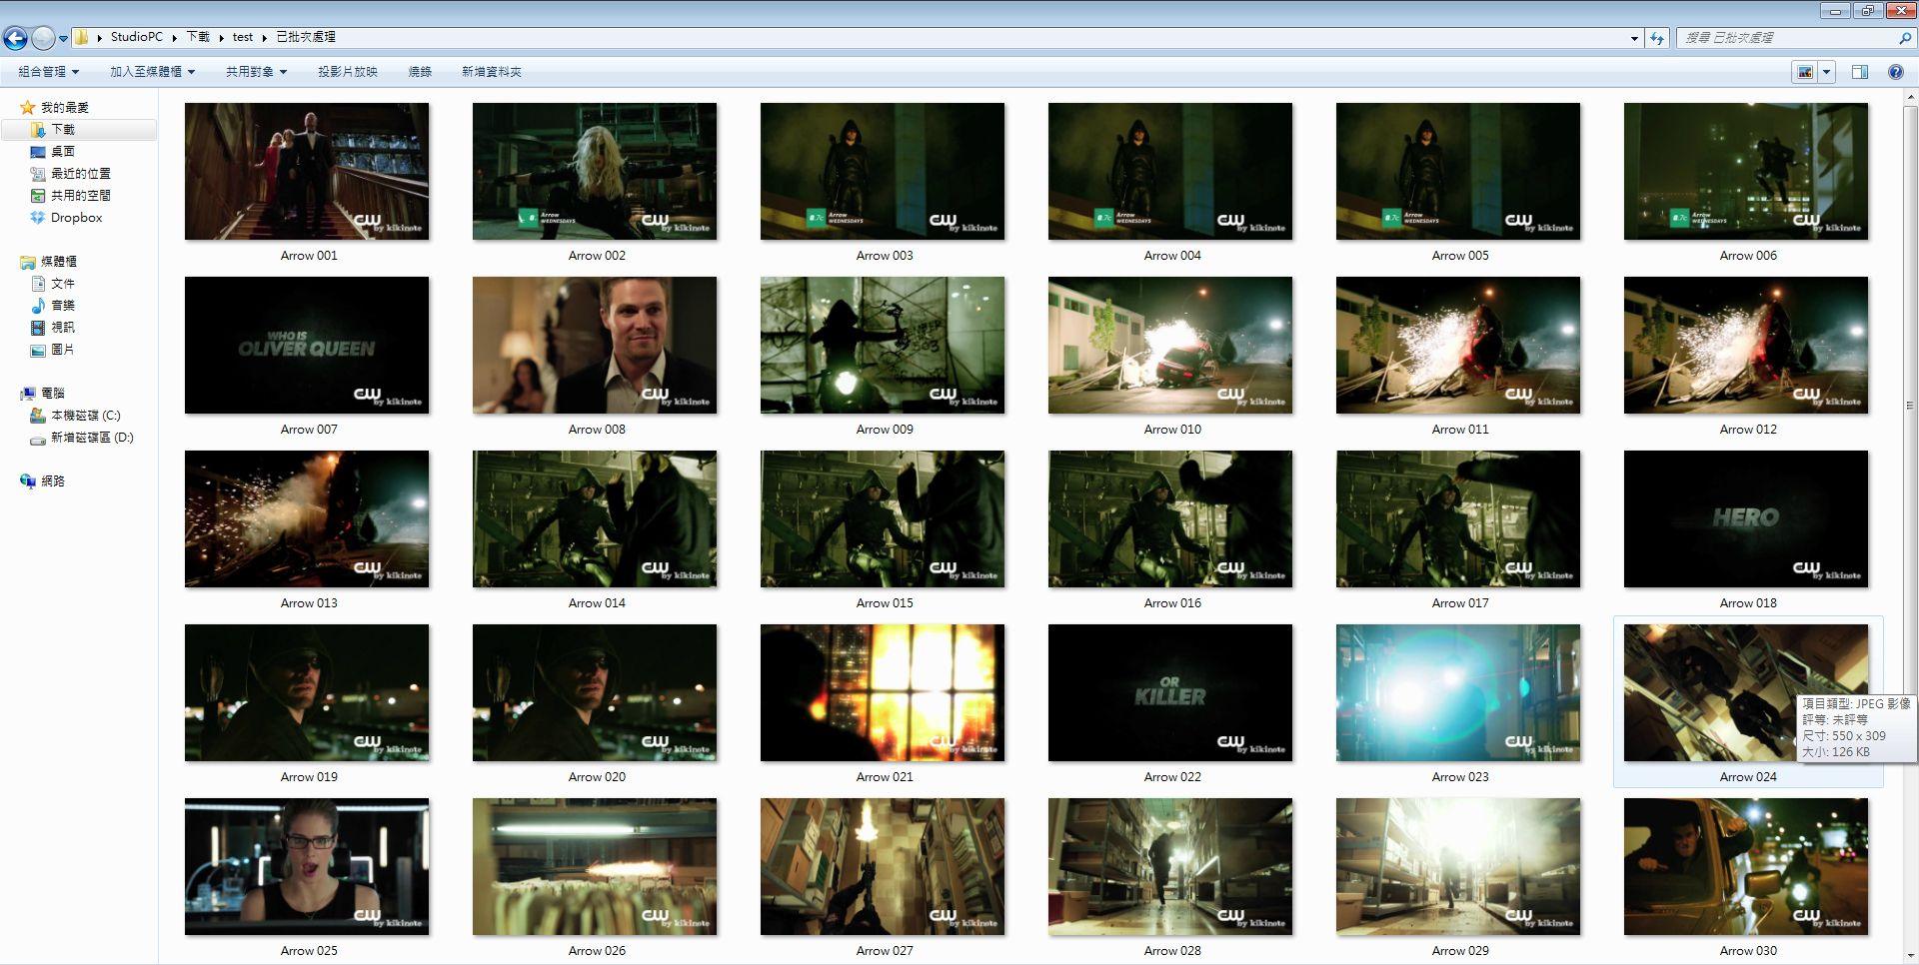The height and width of the screenshot is (965, 1919).
Task: Select the Arrow 023 thumbnail
Action: click(1458, 692)
